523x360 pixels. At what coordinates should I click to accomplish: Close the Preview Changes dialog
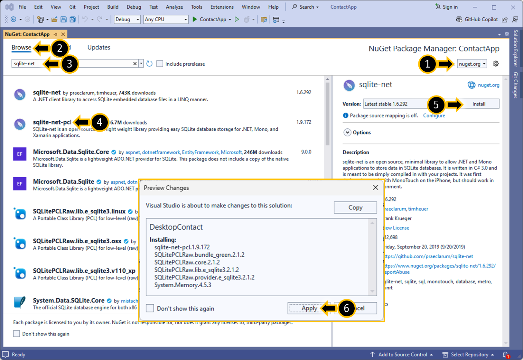pos(375,188)
